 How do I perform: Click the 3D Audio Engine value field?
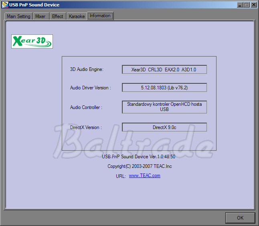point(164,69)
